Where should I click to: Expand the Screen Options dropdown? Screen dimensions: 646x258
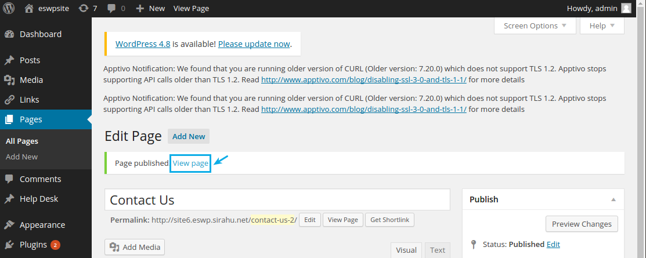[535, 26]
